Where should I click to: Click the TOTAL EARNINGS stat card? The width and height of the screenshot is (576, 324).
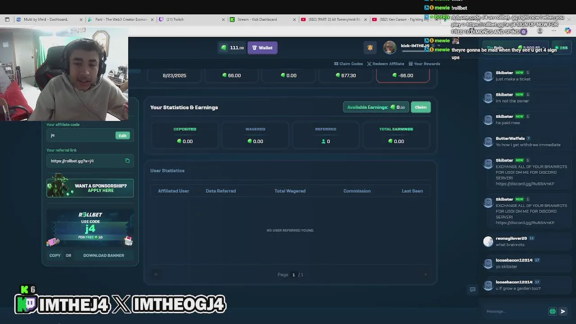point(396,135)
